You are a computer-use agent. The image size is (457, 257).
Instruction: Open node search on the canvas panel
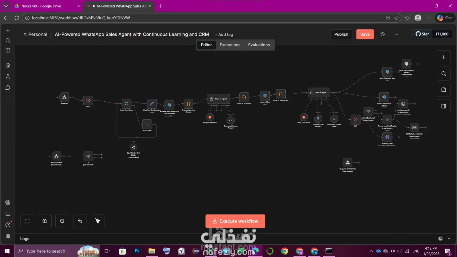(444, 73)
